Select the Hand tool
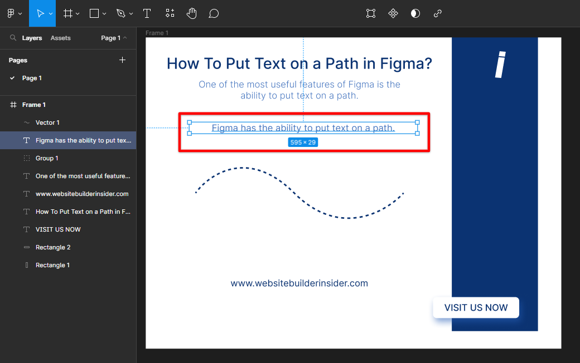 click(191, 13)
